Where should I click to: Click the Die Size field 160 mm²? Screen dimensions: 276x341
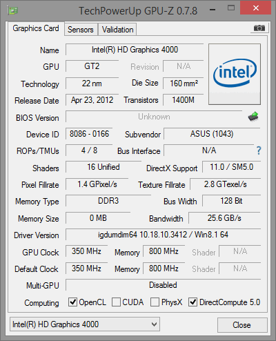tap(184, 84)
